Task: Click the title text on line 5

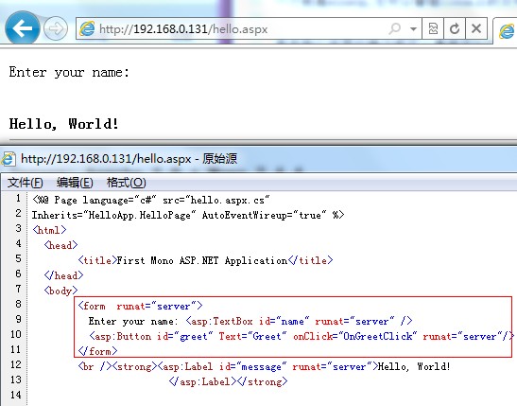Action: coord(201,260)
